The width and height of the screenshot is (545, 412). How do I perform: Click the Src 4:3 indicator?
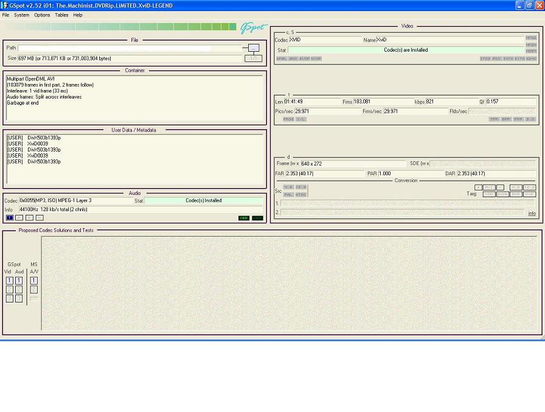(x=288, y=187)
